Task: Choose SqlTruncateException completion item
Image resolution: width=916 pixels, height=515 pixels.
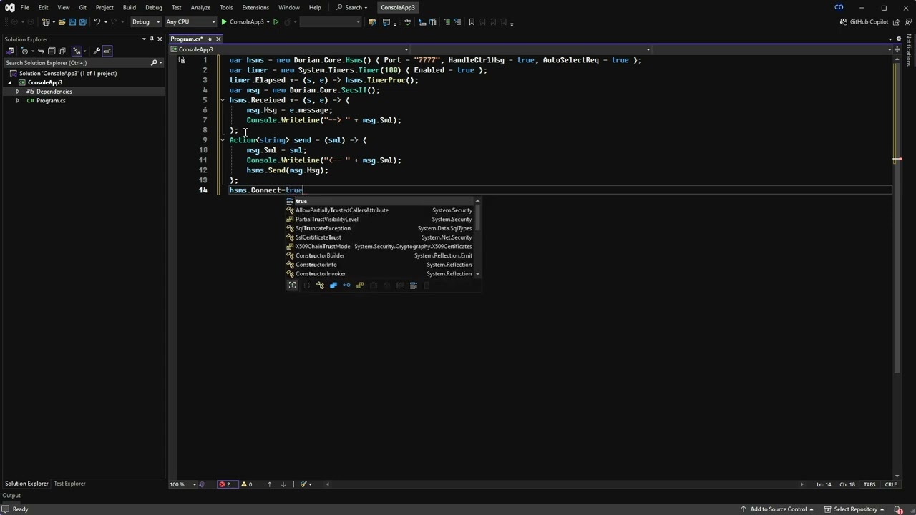Action: pyautogui.click(x=379, y=228)
